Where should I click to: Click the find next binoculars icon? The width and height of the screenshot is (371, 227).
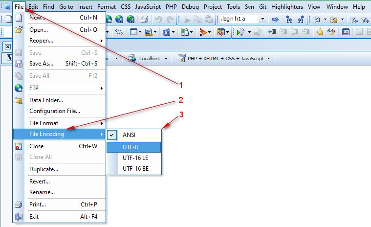click(301, 20)
